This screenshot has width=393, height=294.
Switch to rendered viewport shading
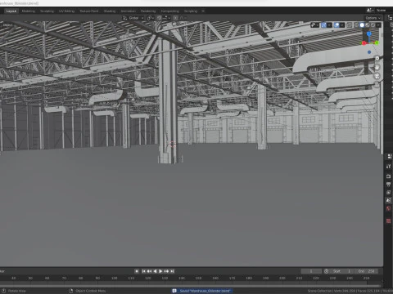click(373, 25)
